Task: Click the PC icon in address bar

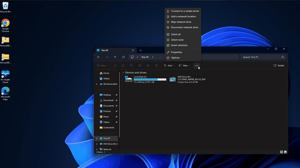Action: (132, 57)
